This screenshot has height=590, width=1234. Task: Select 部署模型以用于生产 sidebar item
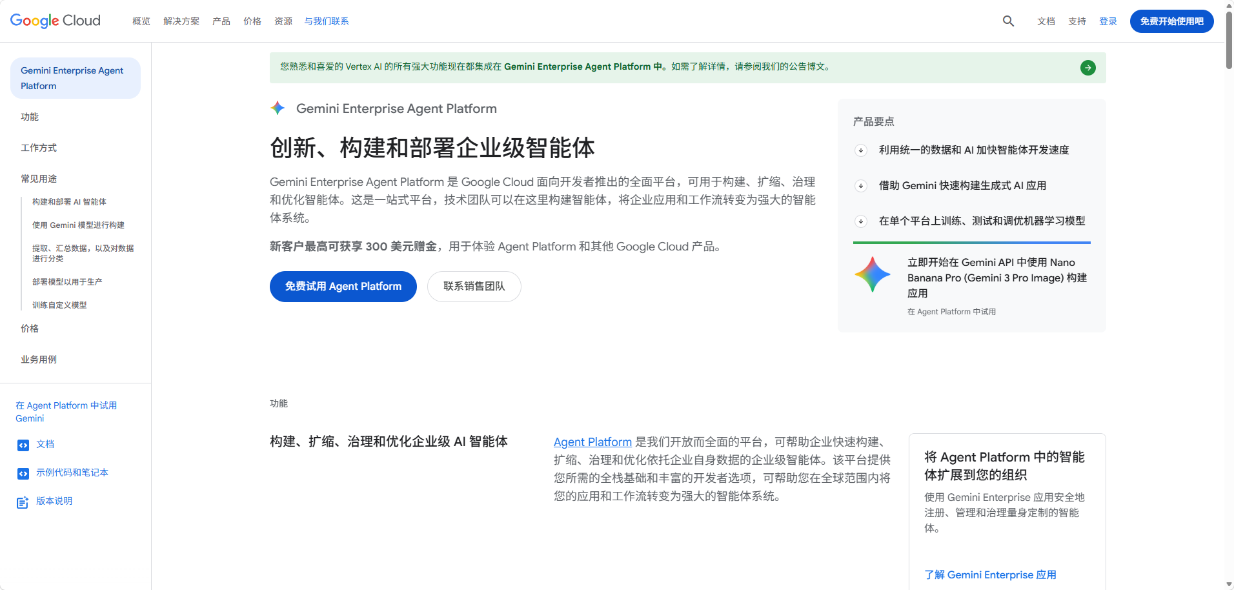67,282
